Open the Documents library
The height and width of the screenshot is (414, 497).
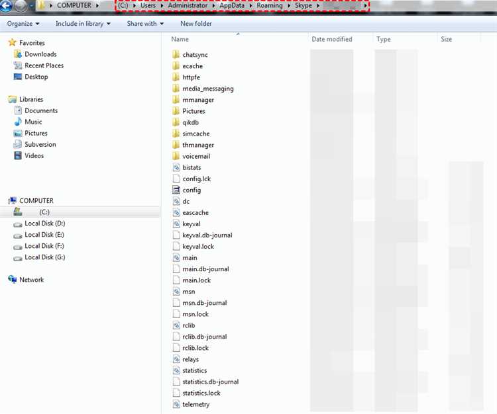[41, 110]
